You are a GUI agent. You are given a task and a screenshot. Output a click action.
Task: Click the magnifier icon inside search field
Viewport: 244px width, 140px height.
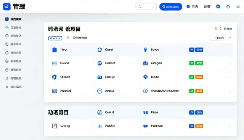(x=140, y=6)
